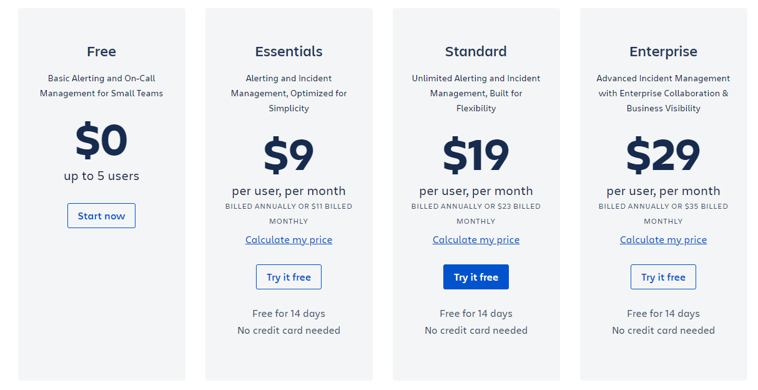This screenshot has height=390, width=758.
Task: Click the Essentials plan title
Action: pyautogui.click(x=288, y=52)
